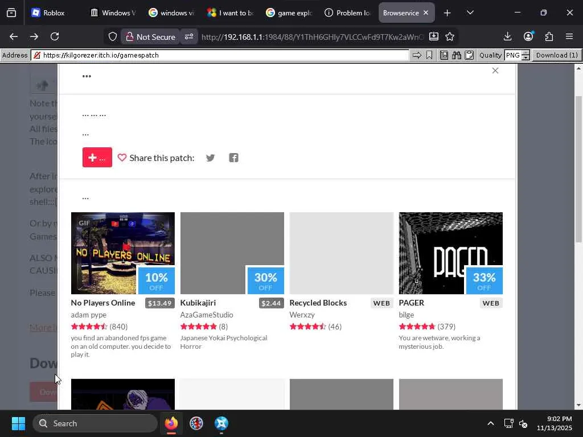Open a new browser tab

[447, 13]
